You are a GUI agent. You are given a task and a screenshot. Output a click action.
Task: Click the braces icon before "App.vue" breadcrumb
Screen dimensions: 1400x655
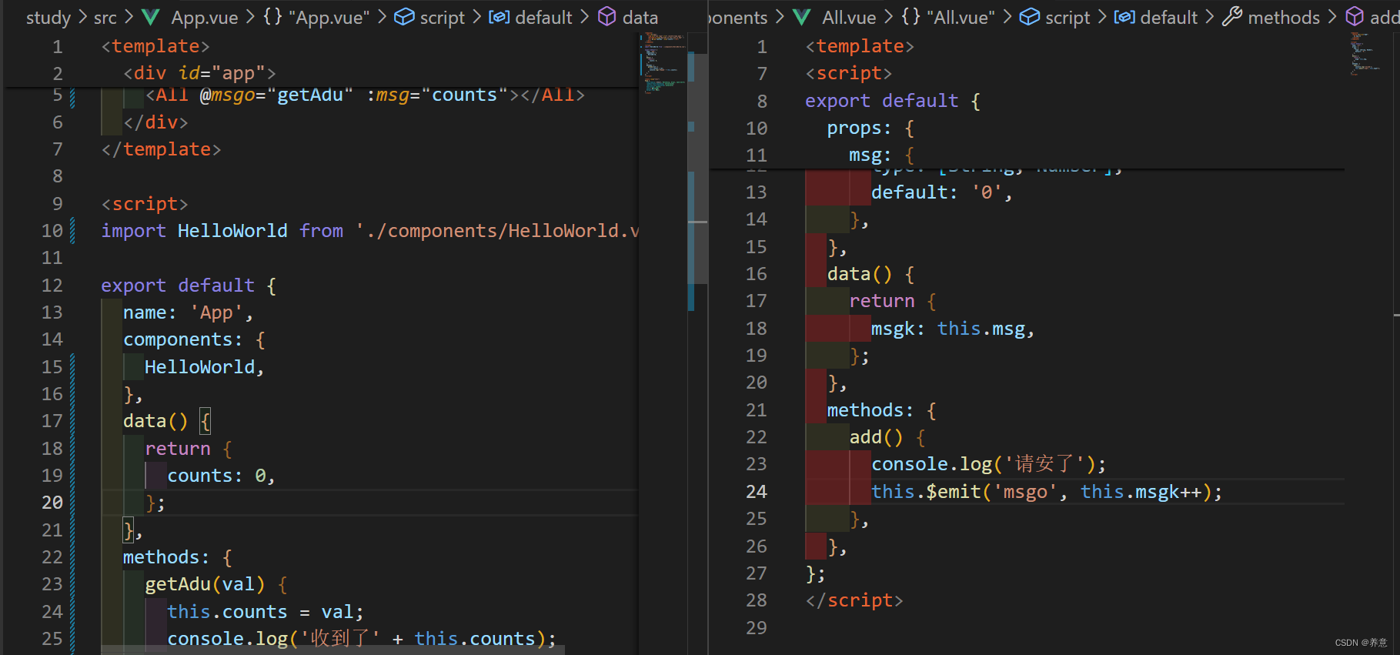272,17
